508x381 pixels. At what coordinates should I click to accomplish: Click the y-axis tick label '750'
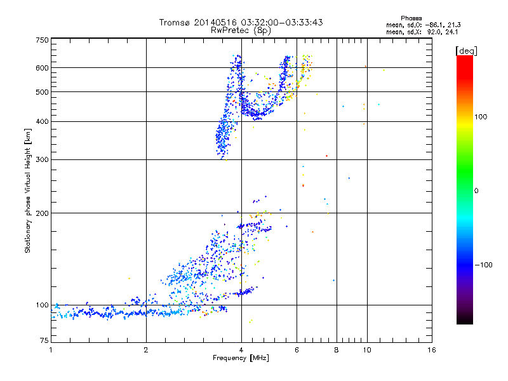coord(42,40)
